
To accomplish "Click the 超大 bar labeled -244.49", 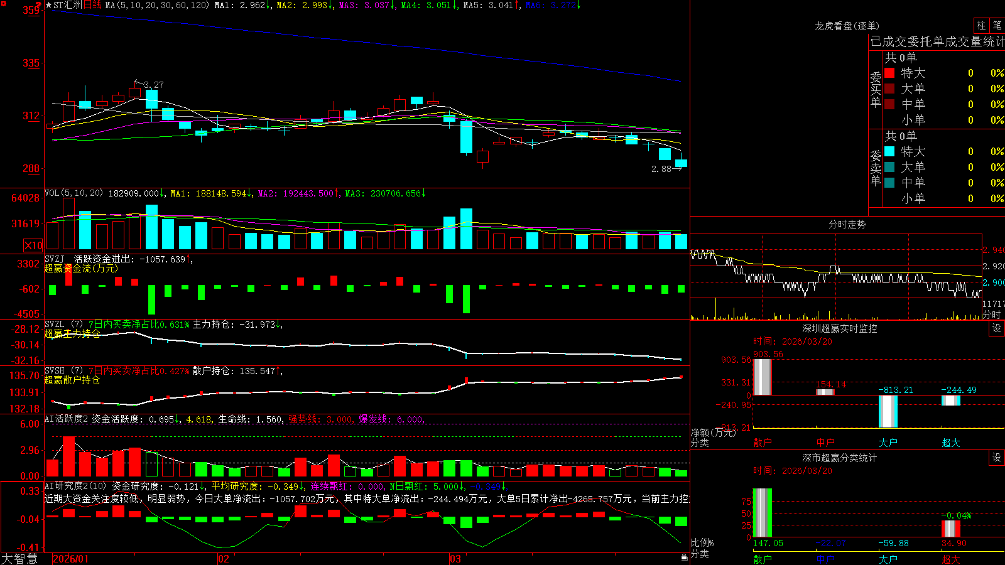I will click(x=951, y=400).
